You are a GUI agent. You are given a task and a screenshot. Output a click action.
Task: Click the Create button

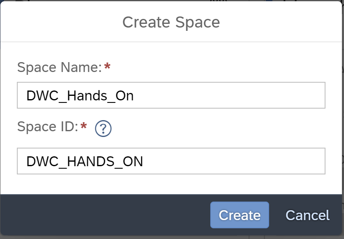(239, 215)
